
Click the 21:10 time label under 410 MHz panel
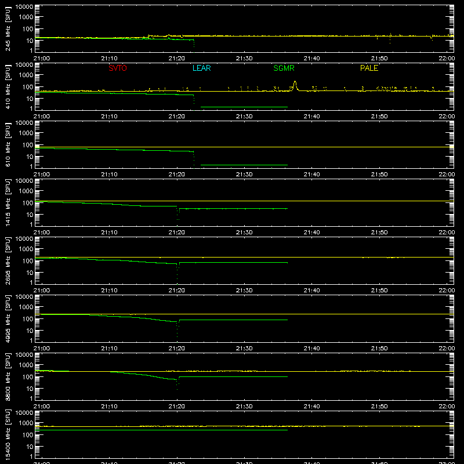click(x=109, y=117)
